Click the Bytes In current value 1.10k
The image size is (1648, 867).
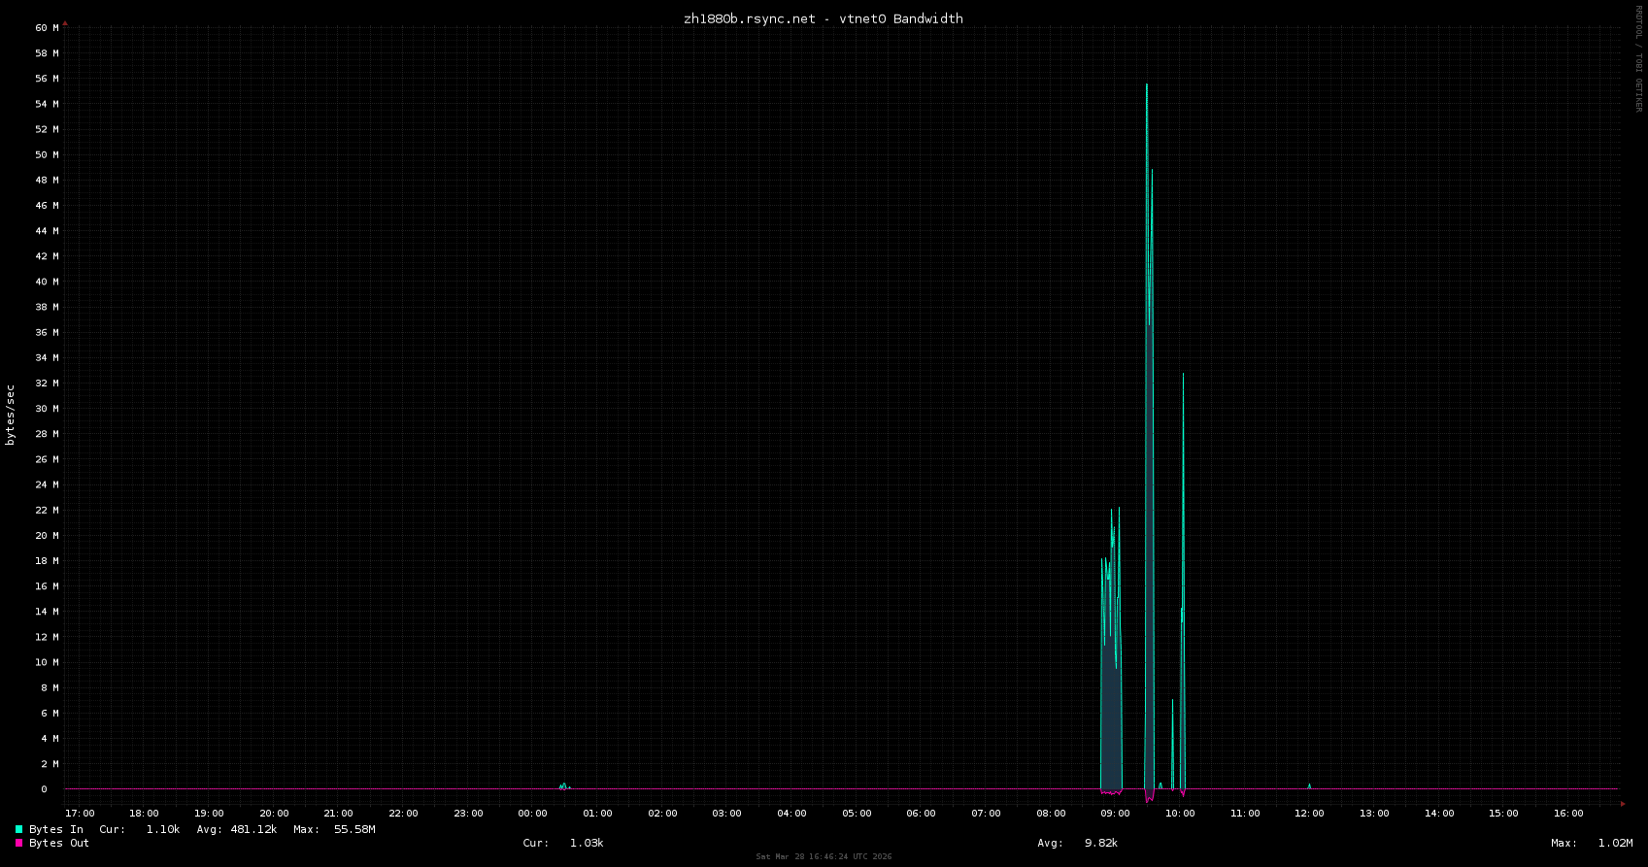(163, 829)
